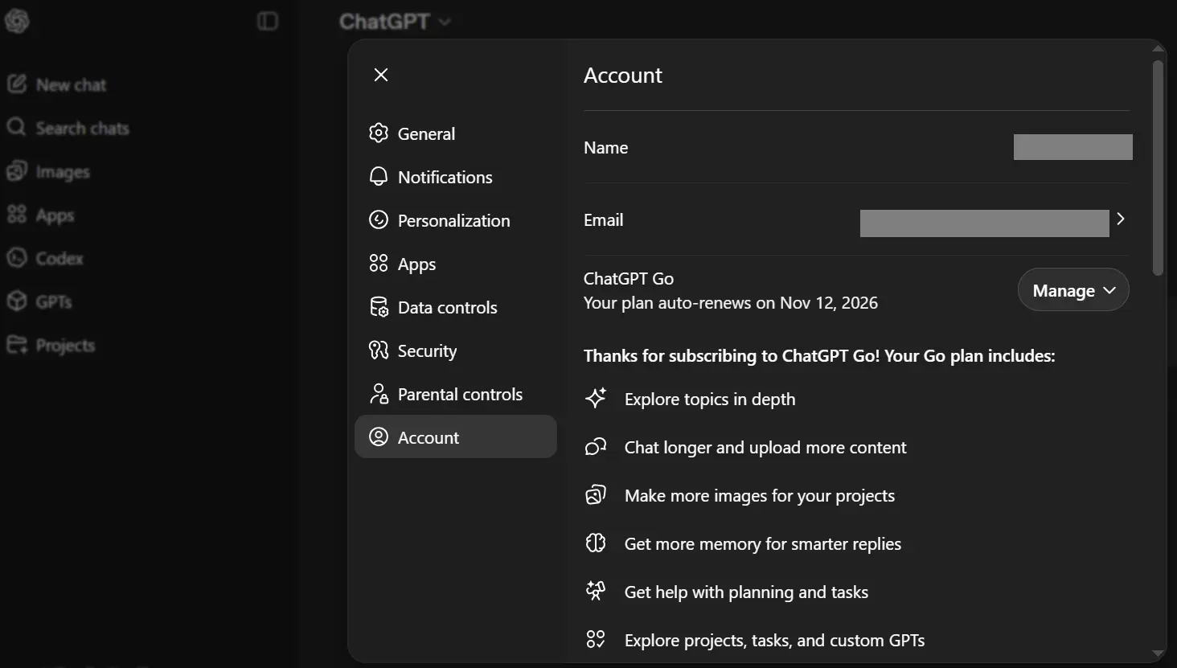Screen dimensions: 1177x668
Task: Toggle the sidebar collapse icon behind the dialog
Action: (268, 21)
